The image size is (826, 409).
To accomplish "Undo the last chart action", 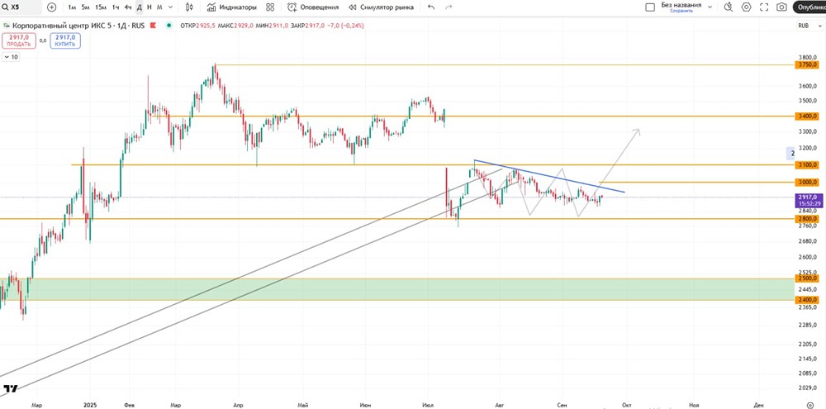I will click(431, 7).
